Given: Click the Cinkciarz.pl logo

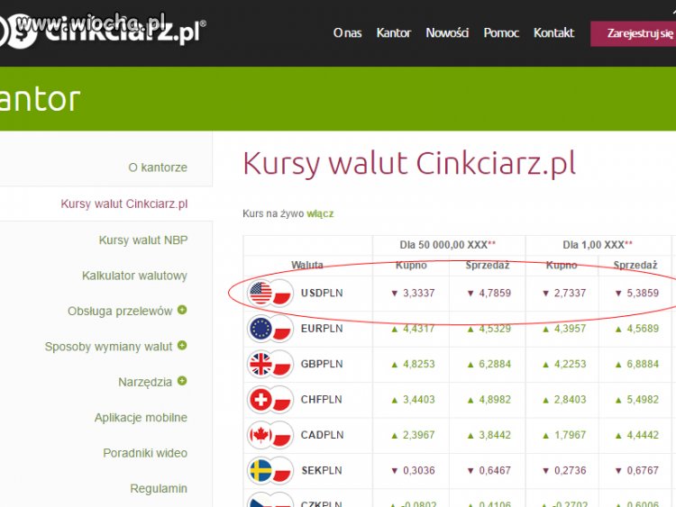Looking at the screenshot, I should pos(103,30).
